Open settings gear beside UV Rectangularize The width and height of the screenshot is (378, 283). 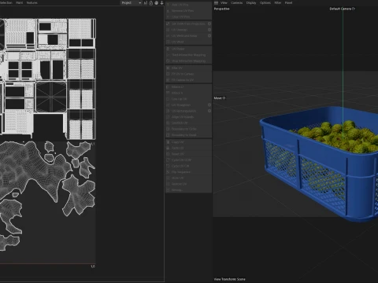tap(209, 111)
